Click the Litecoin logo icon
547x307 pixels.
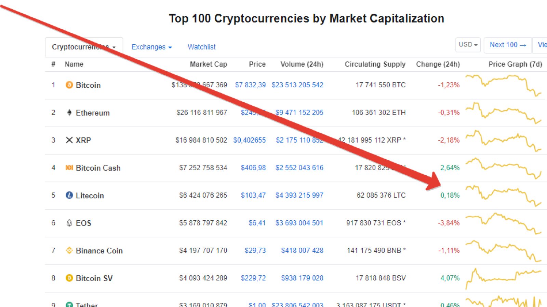pos(69,195)
